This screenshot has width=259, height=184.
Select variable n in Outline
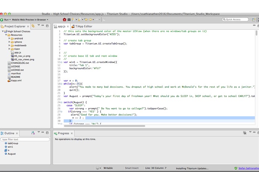point(7,150)
